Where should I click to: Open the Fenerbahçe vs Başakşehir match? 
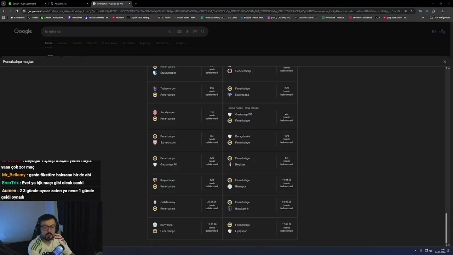(260, 205)
